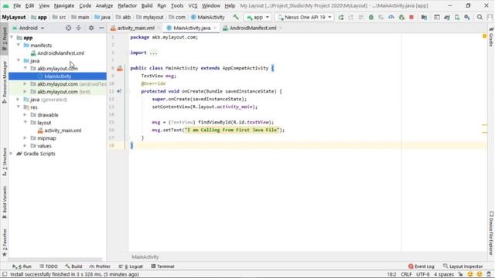Expand the values folder
Image resolution: width=495 pixels, height=278 pixels.
coord(26,146)
